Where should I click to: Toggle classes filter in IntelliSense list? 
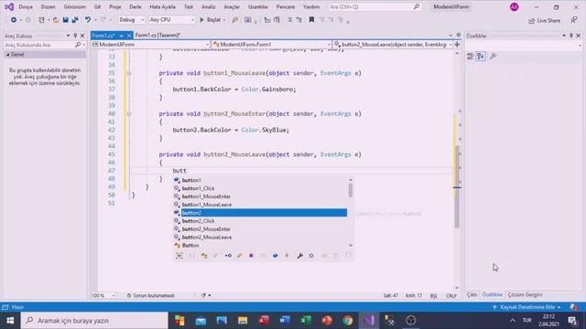(x=204, y=256)
